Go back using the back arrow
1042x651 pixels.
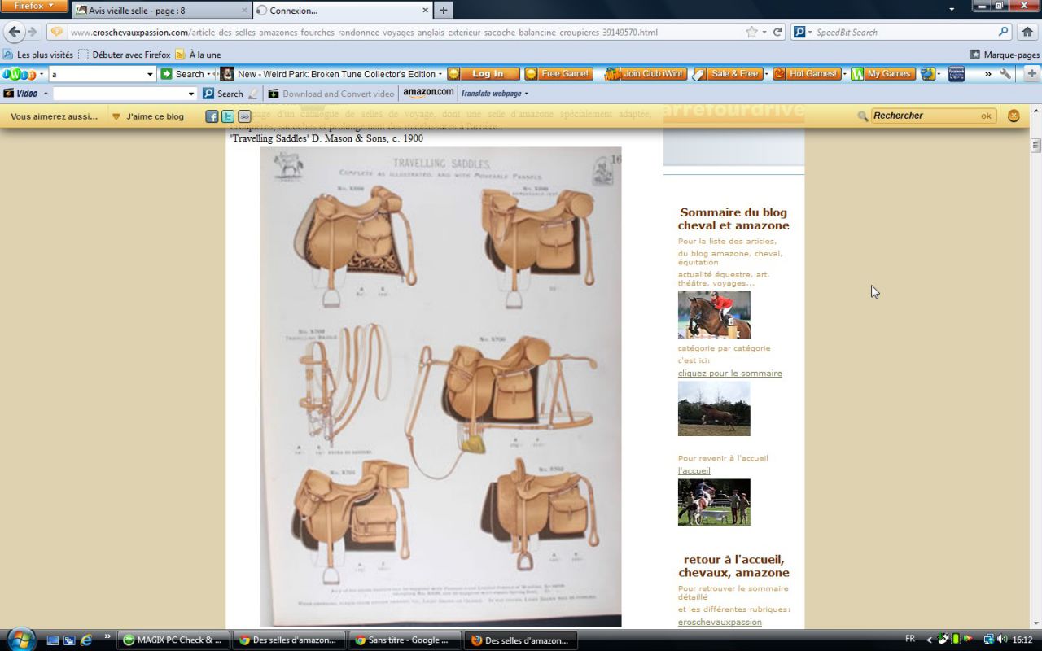pos(15,33)
